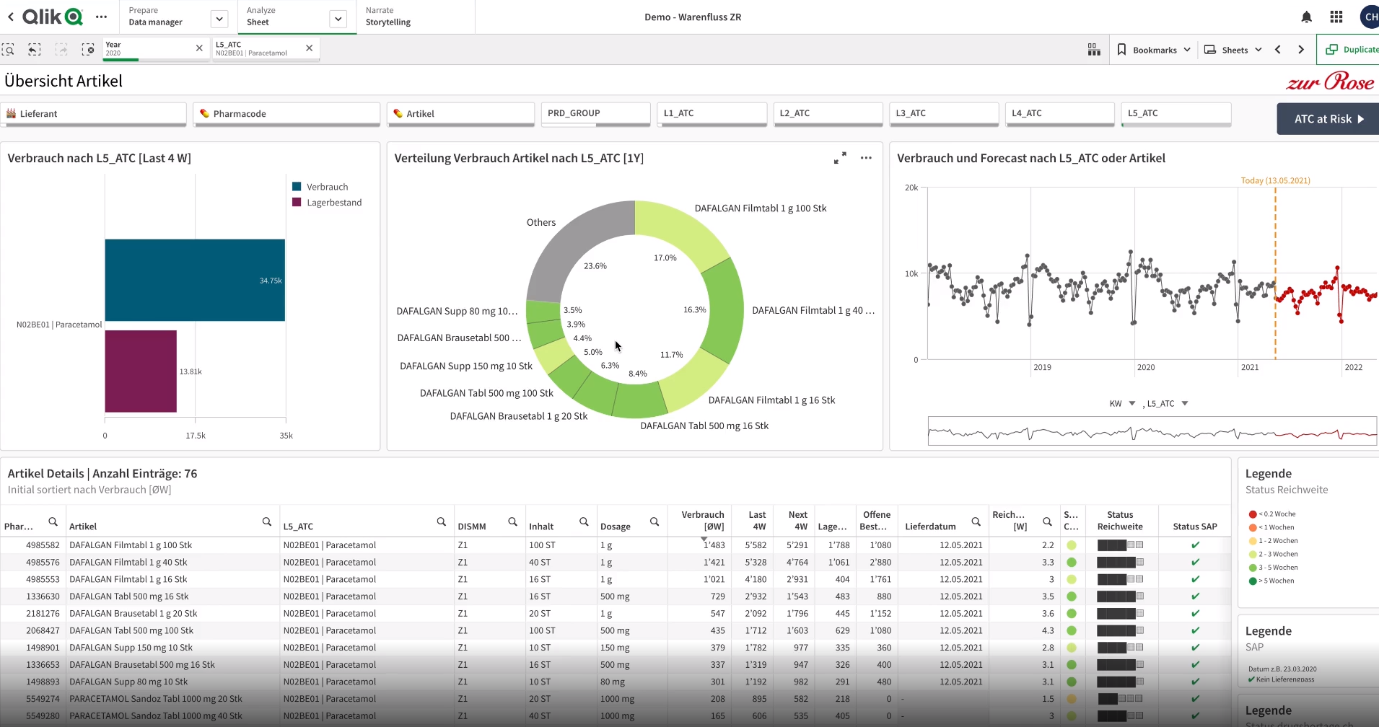Clear all current selections
This screenshot has width=1379, height=727.
(89, 50)
